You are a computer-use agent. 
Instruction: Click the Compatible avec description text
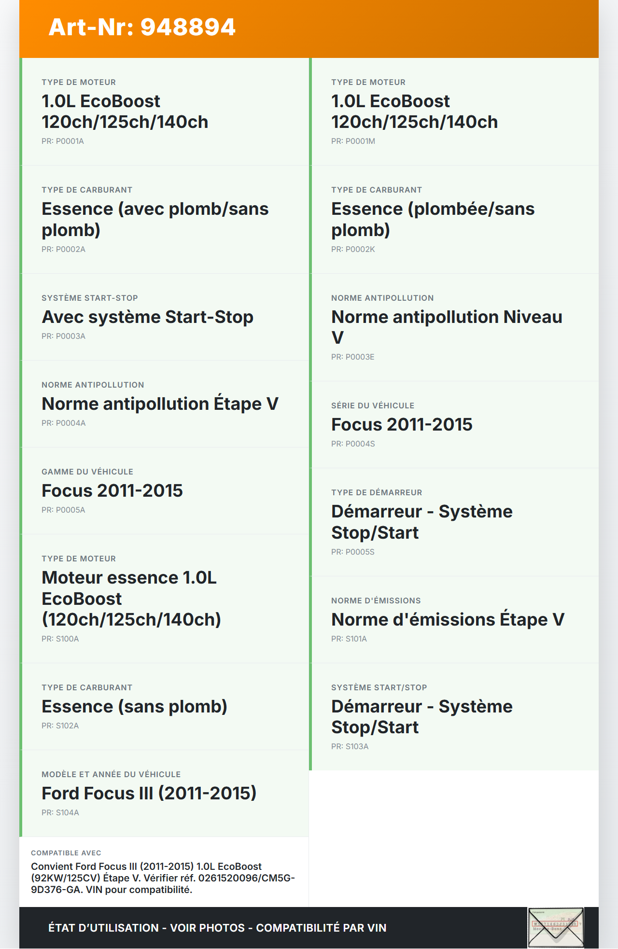click(x=163, y=878)
